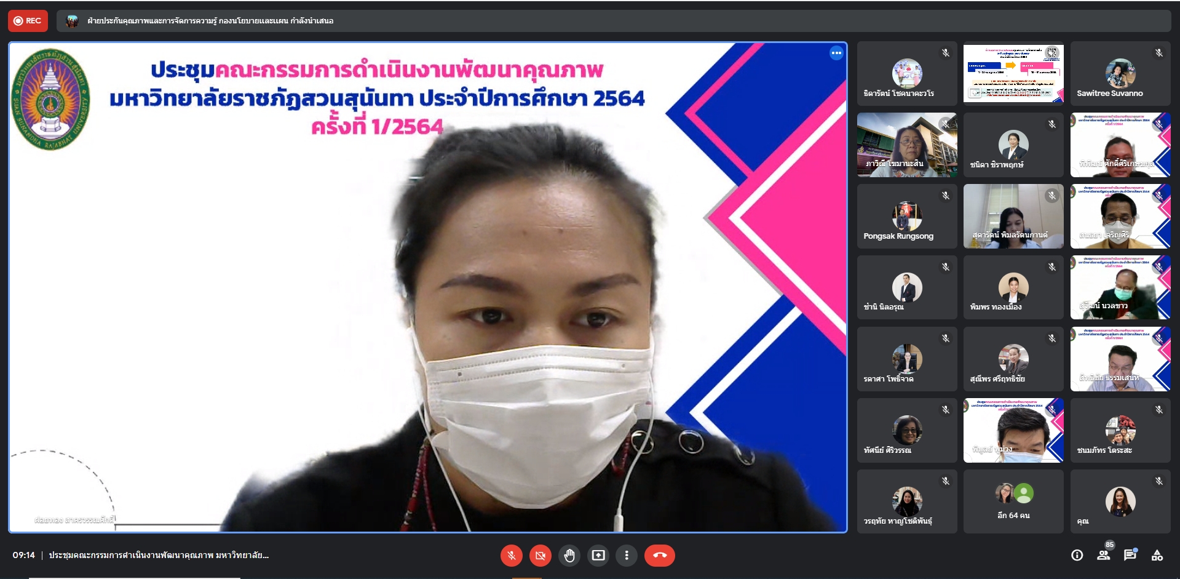Click the REC recording indicator
Viewport: 1180px width, 579px height.
coord(28,21)
